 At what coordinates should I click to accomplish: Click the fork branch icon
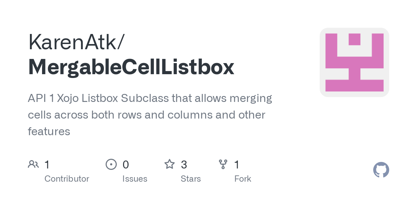point(223,164)
